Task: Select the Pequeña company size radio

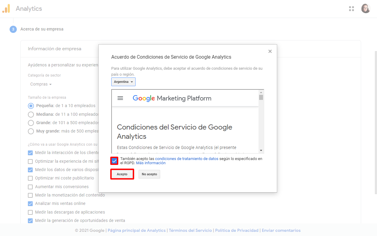Action: (x=31, y=106)
